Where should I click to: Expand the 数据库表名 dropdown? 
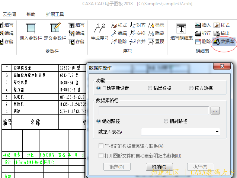click(217, 132)
